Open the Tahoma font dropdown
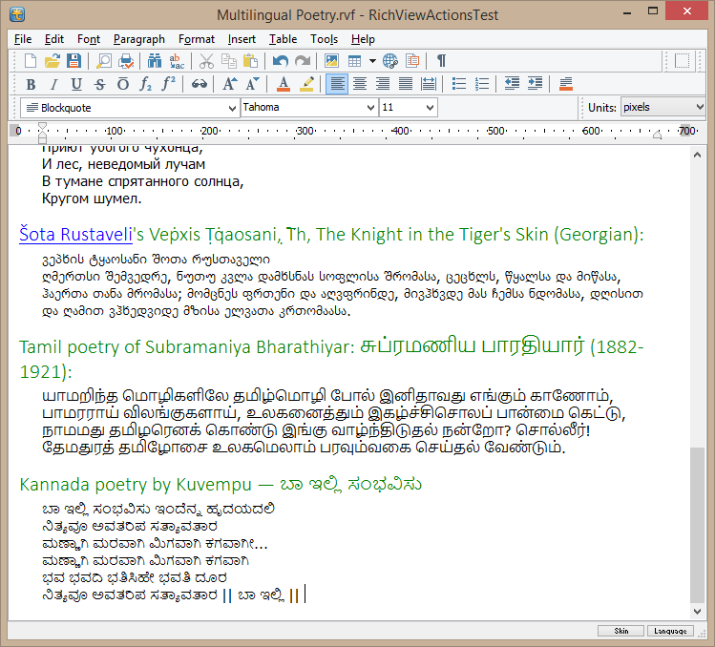 [x=371, y=108]
